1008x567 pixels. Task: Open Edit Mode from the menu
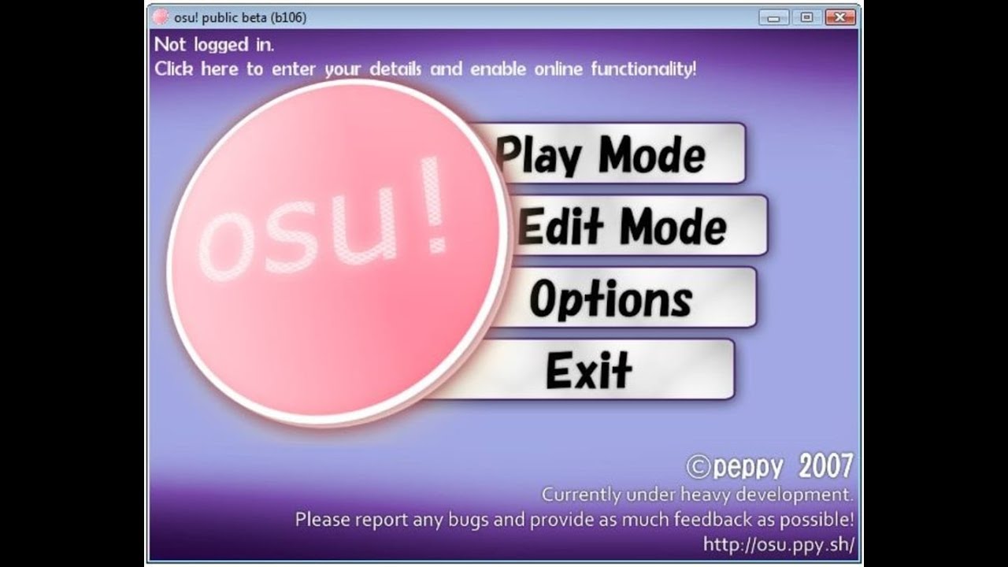[639, 226]
